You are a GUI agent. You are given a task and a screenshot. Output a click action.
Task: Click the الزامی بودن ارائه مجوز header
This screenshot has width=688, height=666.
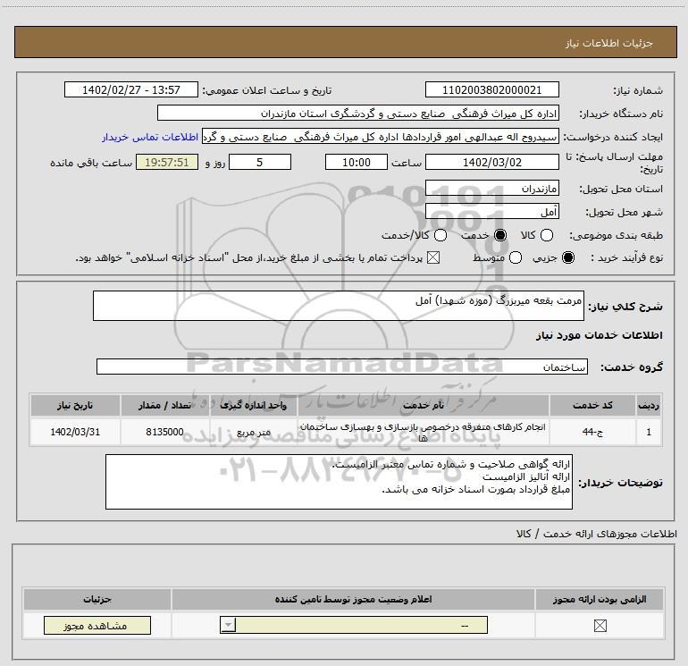click(600, 599)
